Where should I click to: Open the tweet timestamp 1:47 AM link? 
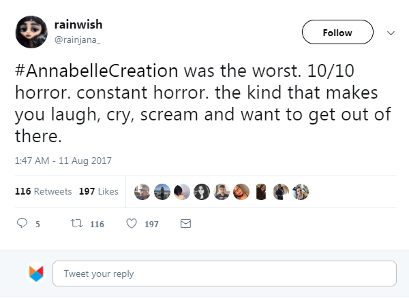63,161
